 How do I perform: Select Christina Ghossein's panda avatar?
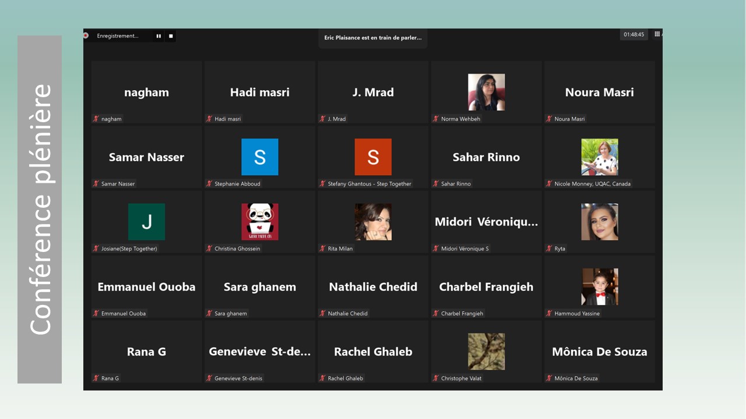pos(259,222)
